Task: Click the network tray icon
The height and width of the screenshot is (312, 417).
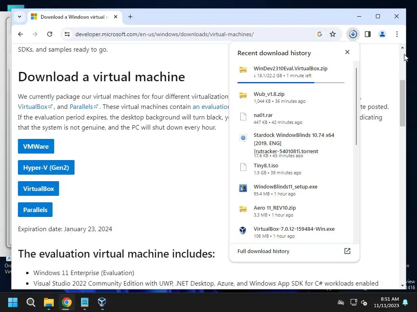Action: pos(353,302)
